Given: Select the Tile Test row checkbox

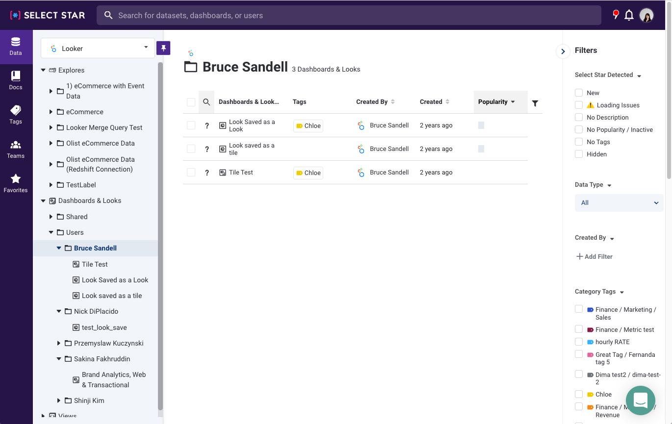Looking at the screenshot, I should click(191, 173).
